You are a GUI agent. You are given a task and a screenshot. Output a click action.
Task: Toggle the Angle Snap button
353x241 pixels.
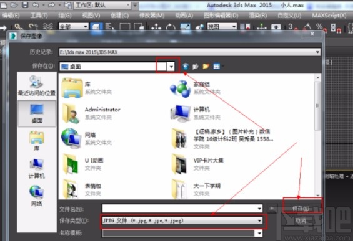click(x=307, y=27)
